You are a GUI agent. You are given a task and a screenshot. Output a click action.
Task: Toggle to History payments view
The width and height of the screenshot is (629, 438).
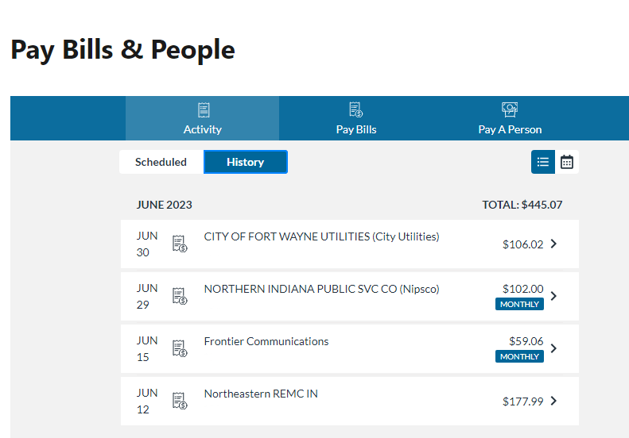click(245, 162)
